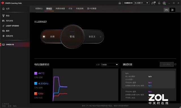Click the CPU voltage risk warning footer
This screenshot has width=181, height=108.
tap(105, 106)
